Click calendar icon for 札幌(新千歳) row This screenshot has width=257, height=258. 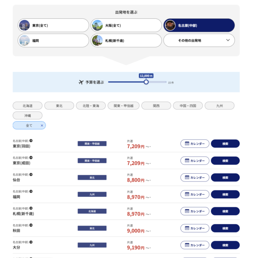click(x=187, y=211)
